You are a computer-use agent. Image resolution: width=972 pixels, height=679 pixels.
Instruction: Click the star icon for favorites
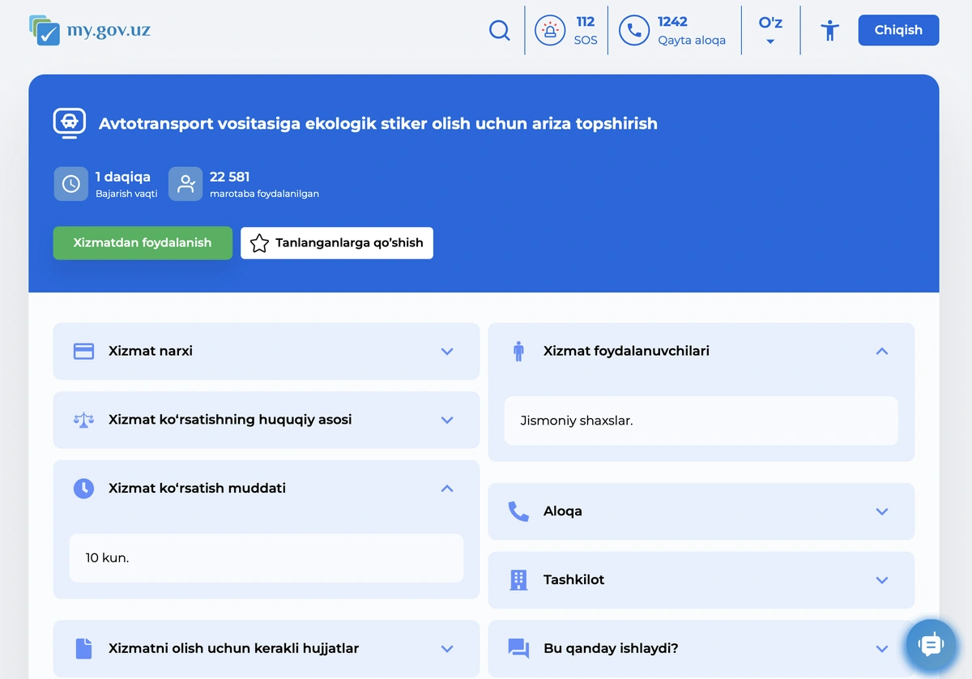[259, 243]
